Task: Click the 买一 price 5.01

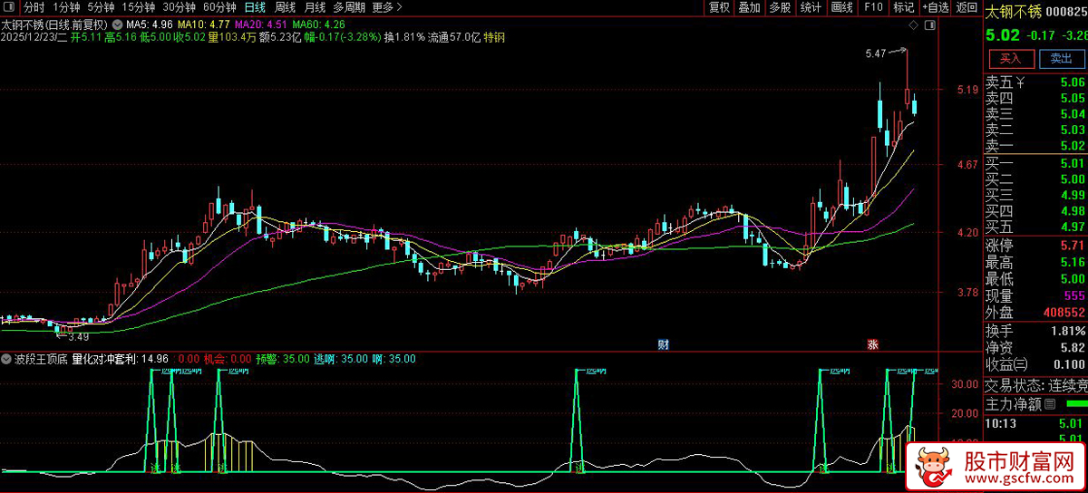Action: pos(1072,163)
